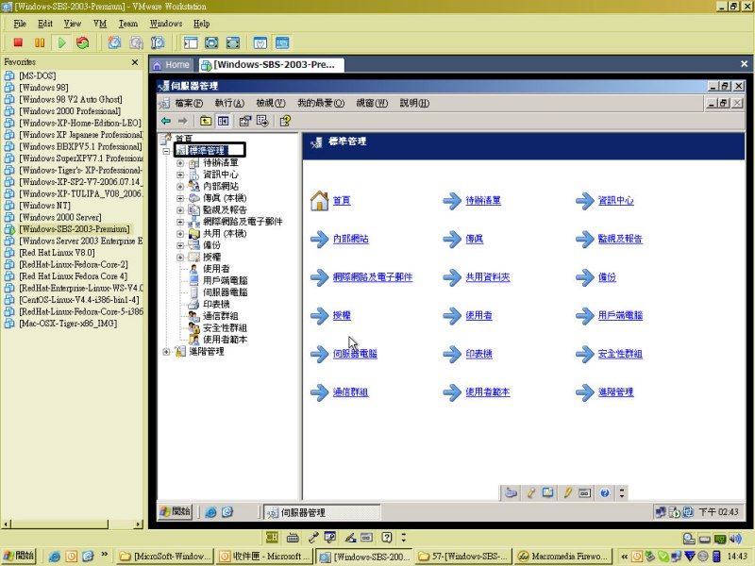Open the Properties icon in the 伺服器管理 toolbar
755x566 pixels.
pos(245,121)
